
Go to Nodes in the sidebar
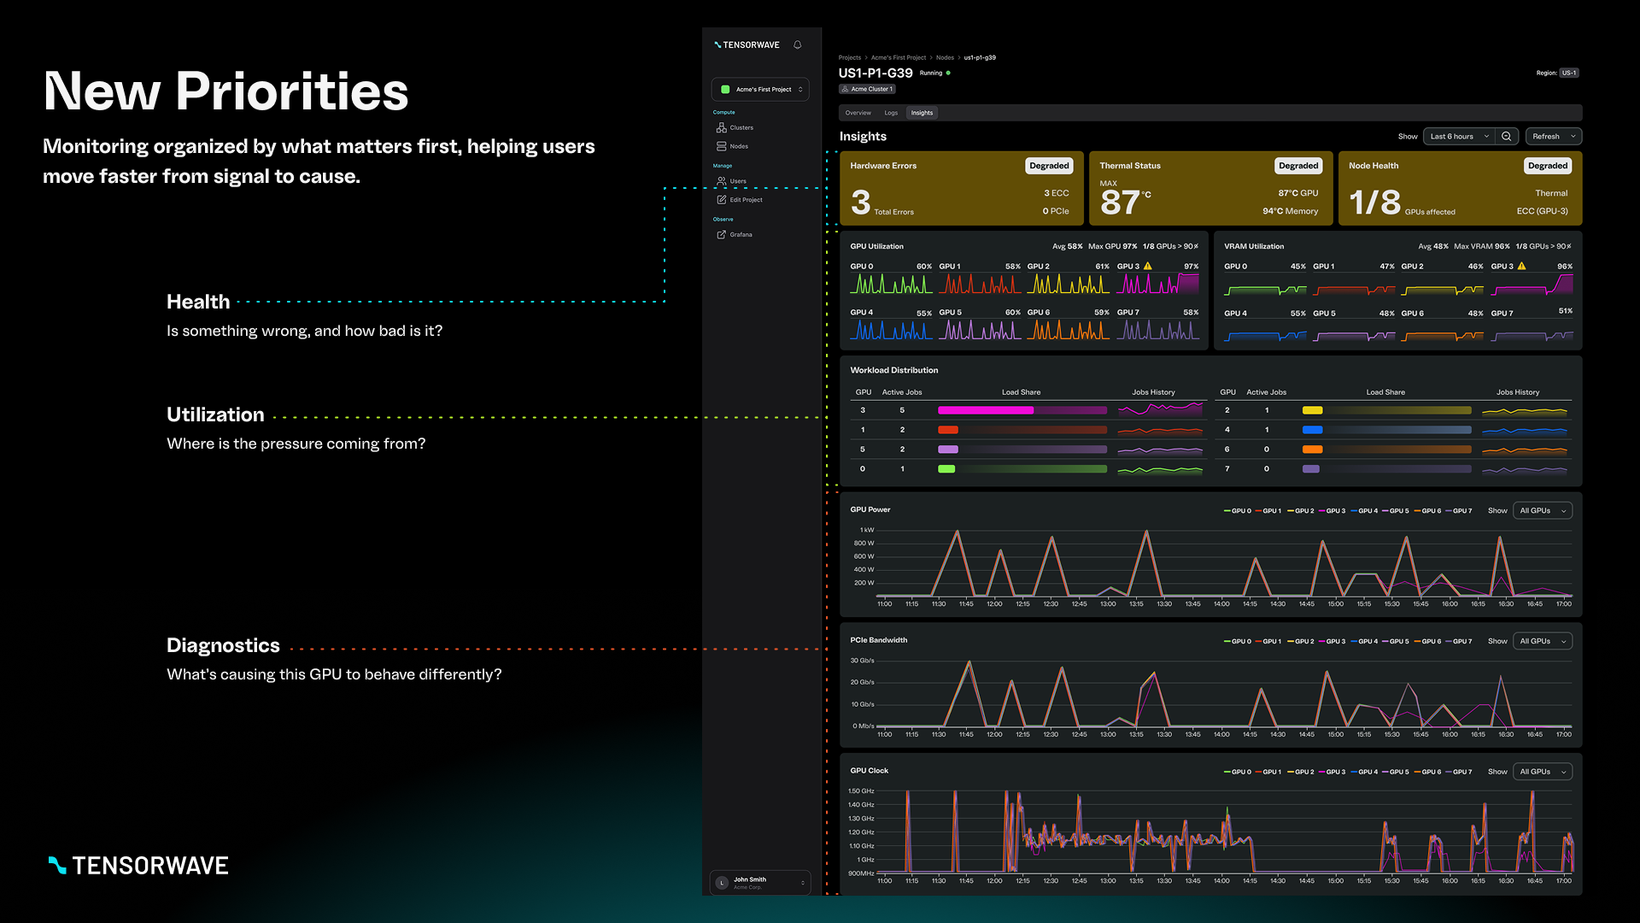733,147
